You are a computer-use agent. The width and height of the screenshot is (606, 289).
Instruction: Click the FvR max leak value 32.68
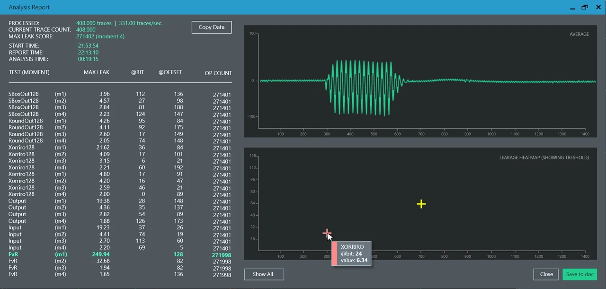coord(103,261)
